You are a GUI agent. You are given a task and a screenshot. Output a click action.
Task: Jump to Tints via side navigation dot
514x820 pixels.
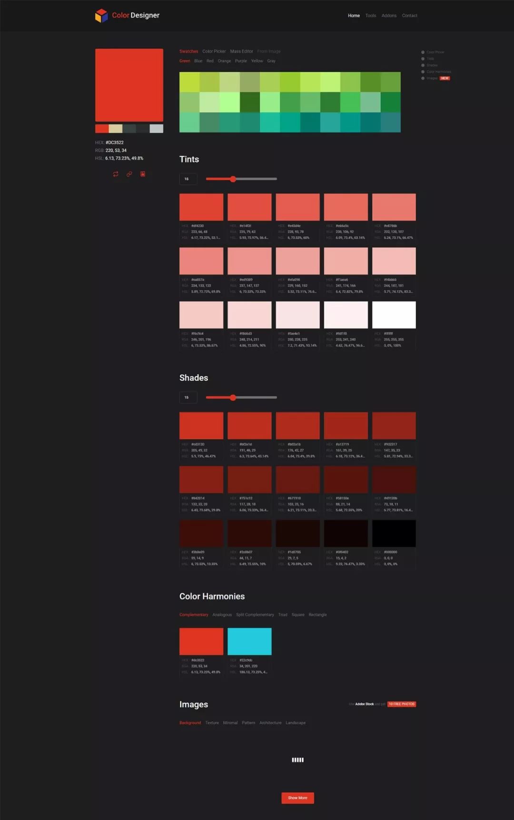tap(423, 59)
